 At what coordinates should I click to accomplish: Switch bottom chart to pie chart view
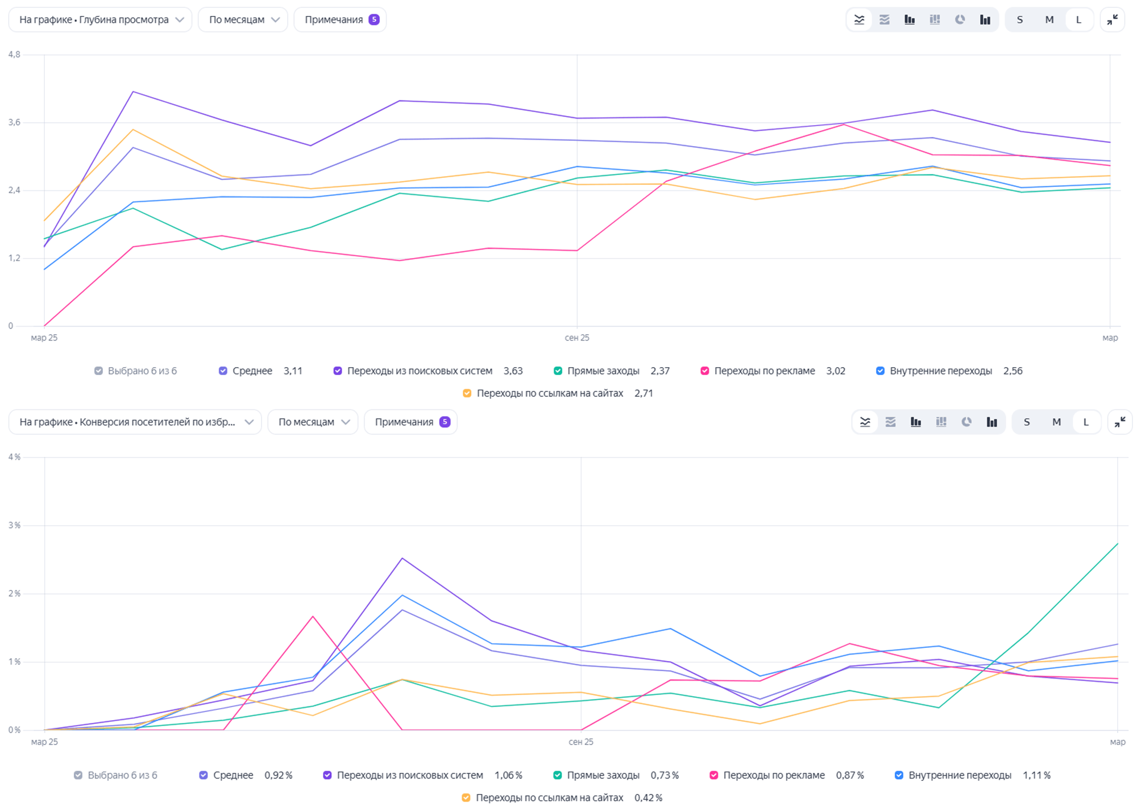pos(966,422)
